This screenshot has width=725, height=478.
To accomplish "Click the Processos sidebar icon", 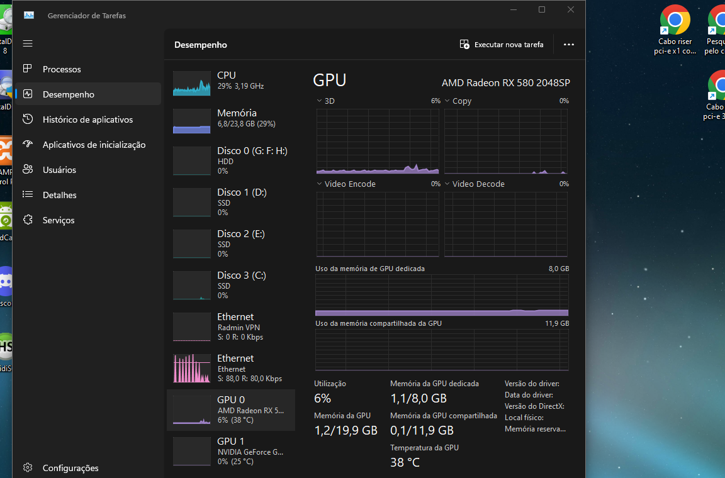I will pyautogui.click(x=28, y=69).
